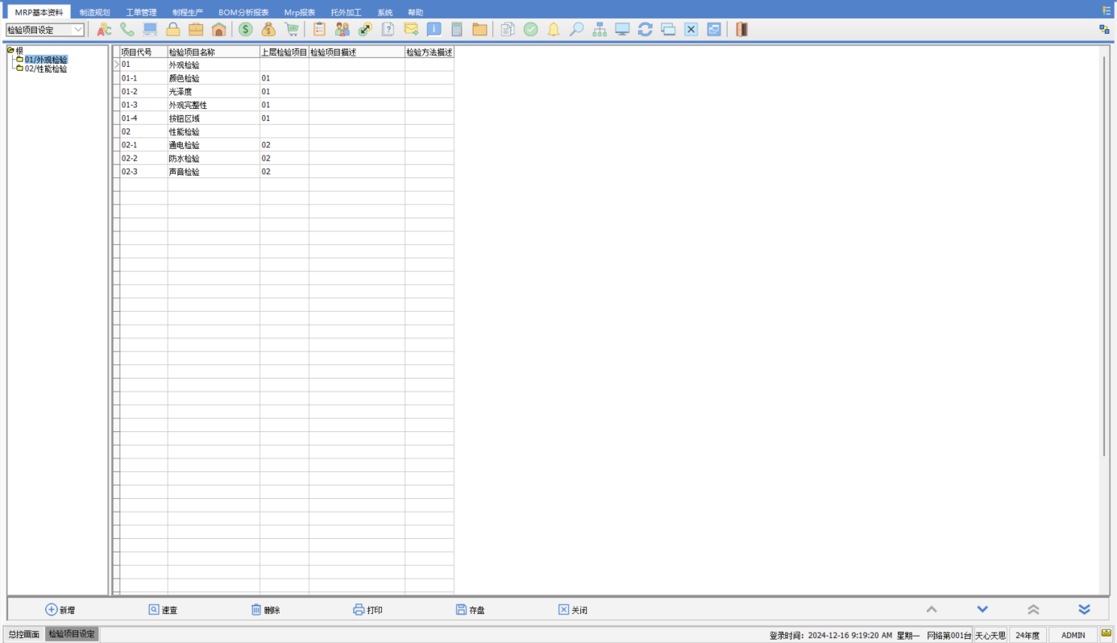Jump to last record with double-down arrow

[x=1084, y=610]
